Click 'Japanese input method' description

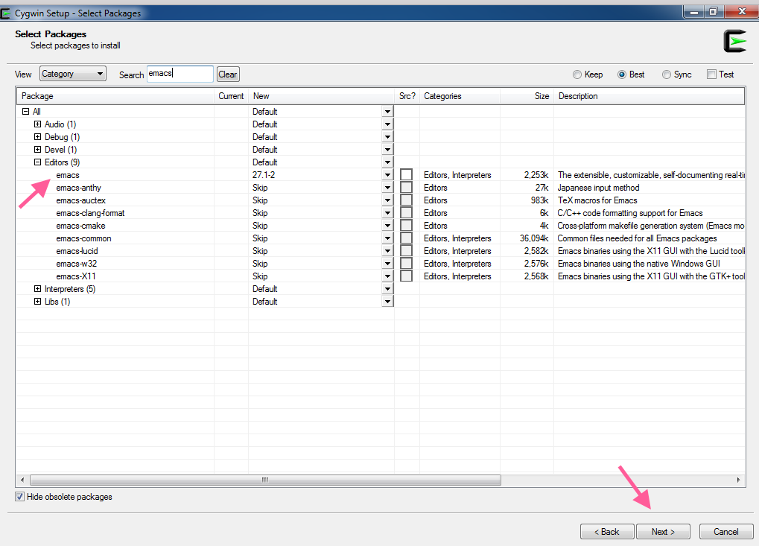598,187
